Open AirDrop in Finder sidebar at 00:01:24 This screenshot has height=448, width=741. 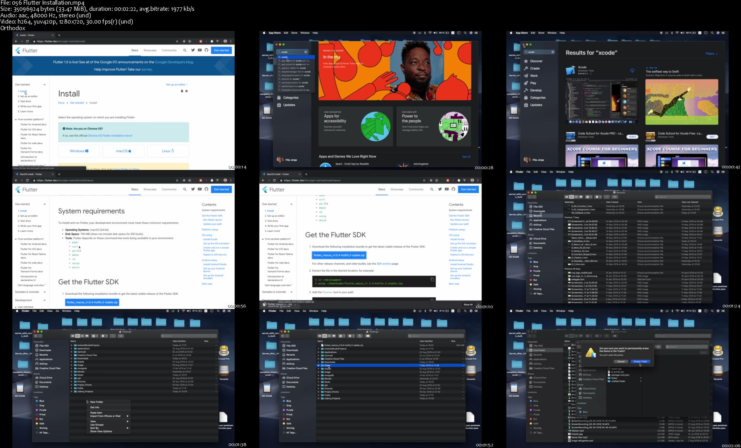[535, 225]
